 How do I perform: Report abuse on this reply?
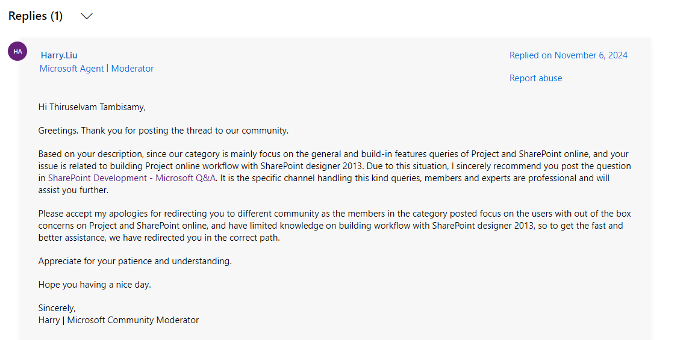tap(536, 78)
